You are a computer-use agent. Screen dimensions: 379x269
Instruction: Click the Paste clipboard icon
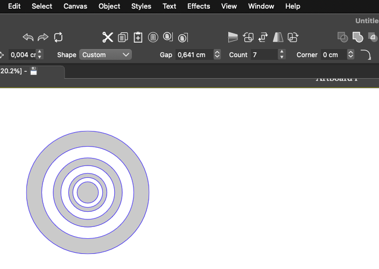tap(138, 37)
